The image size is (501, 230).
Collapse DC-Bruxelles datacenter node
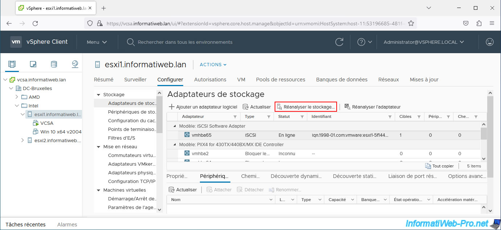tap(11, 88)
